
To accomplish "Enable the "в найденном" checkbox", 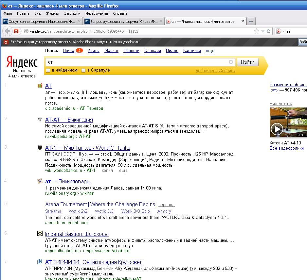I will (48, 70).
